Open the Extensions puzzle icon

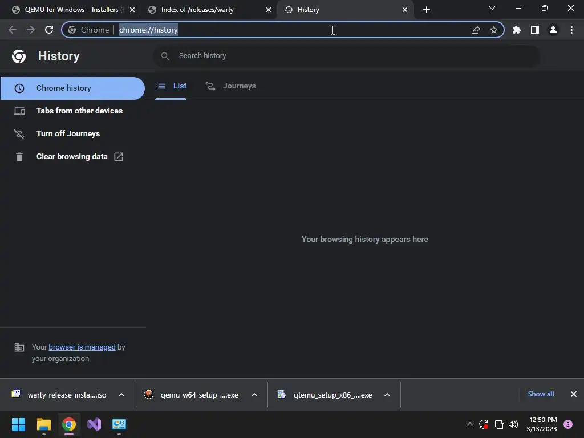pos(517,30)
